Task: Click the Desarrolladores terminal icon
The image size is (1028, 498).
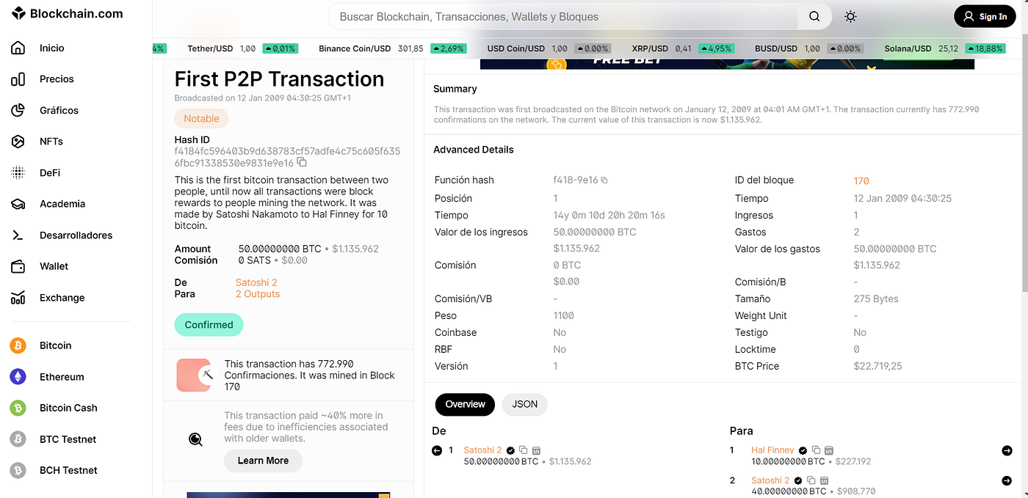Action: [x=18, y=235]
